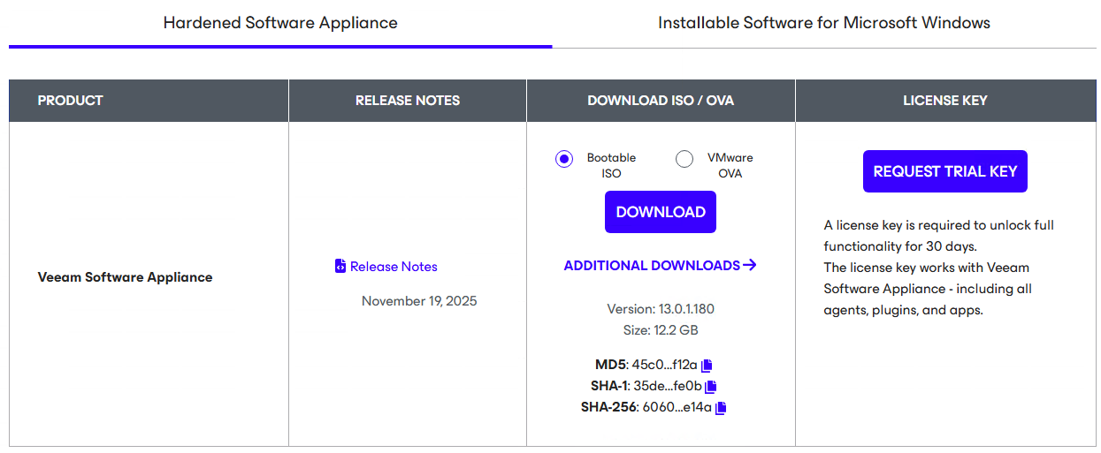1101x453 pixels.
Task: Click the REQUEST TRIAL KEY button
Action: pos(944,171)
